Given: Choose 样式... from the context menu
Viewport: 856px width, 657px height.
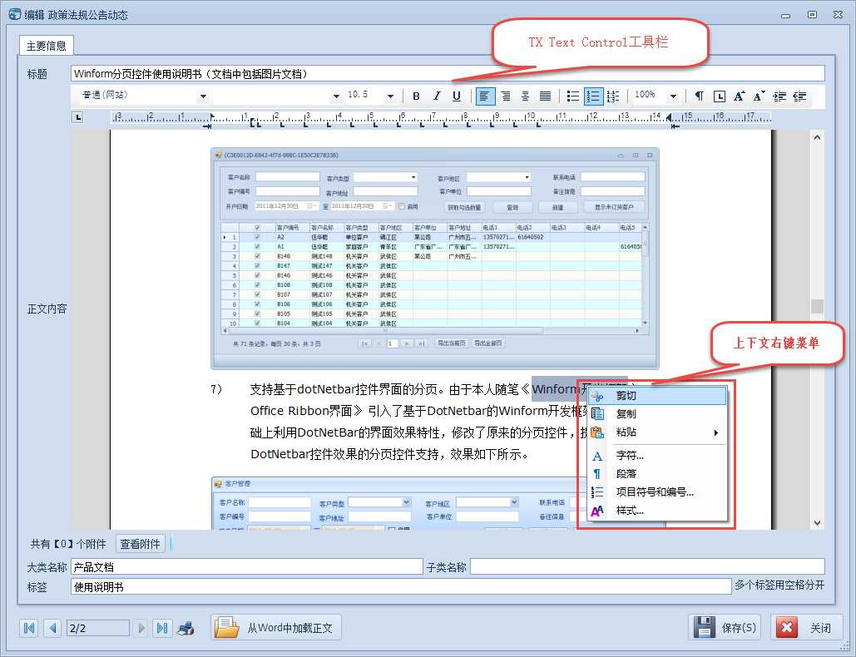Looking at the screenshot, I should 656,511.
